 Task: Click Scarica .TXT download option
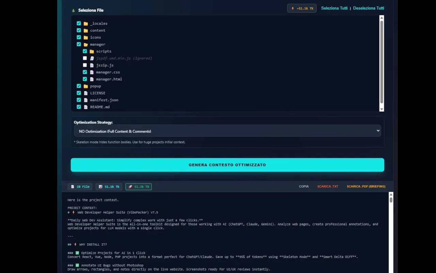[328, 187]
